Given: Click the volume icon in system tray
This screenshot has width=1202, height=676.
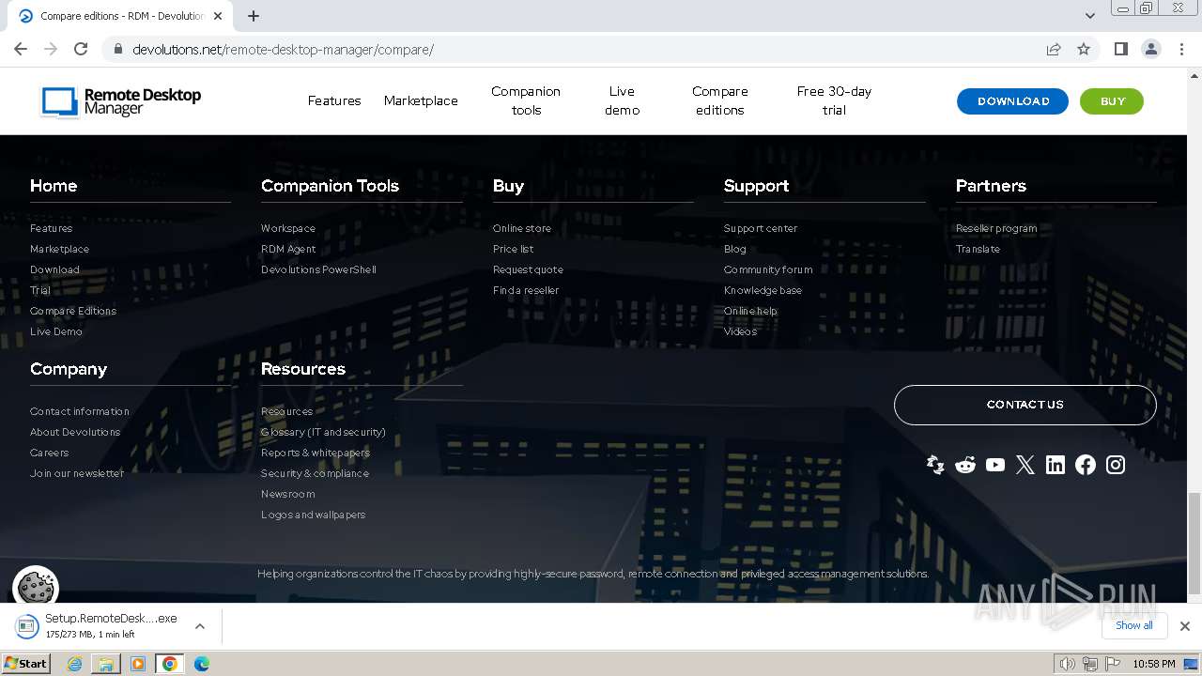Looking at the screenshot, I should (x=1068, y=664).
